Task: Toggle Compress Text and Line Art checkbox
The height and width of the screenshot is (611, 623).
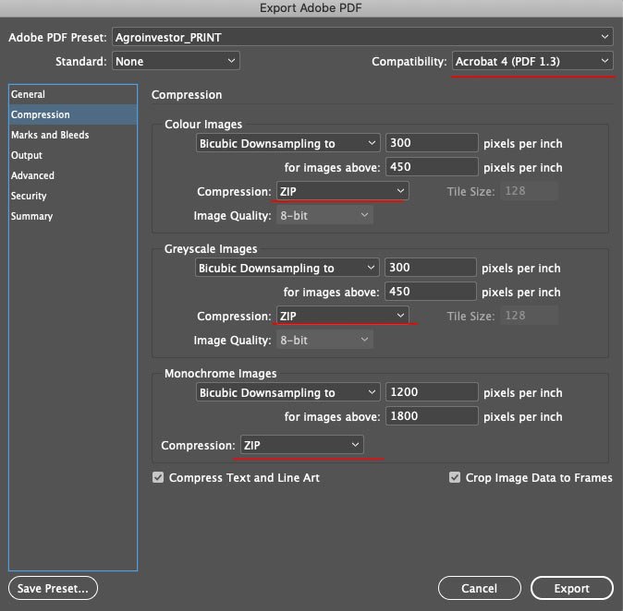Action: coord(158,477)
